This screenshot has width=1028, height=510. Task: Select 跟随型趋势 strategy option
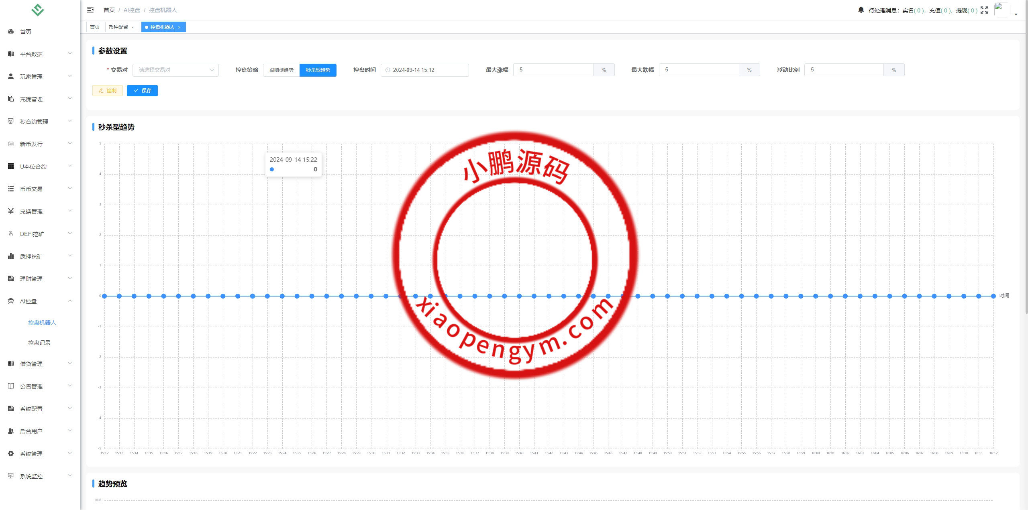281,70
